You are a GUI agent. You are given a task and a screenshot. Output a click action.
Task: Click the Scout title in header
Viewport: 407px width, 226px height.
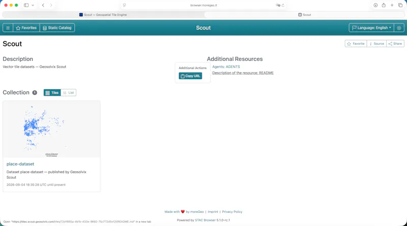[203, 28]
